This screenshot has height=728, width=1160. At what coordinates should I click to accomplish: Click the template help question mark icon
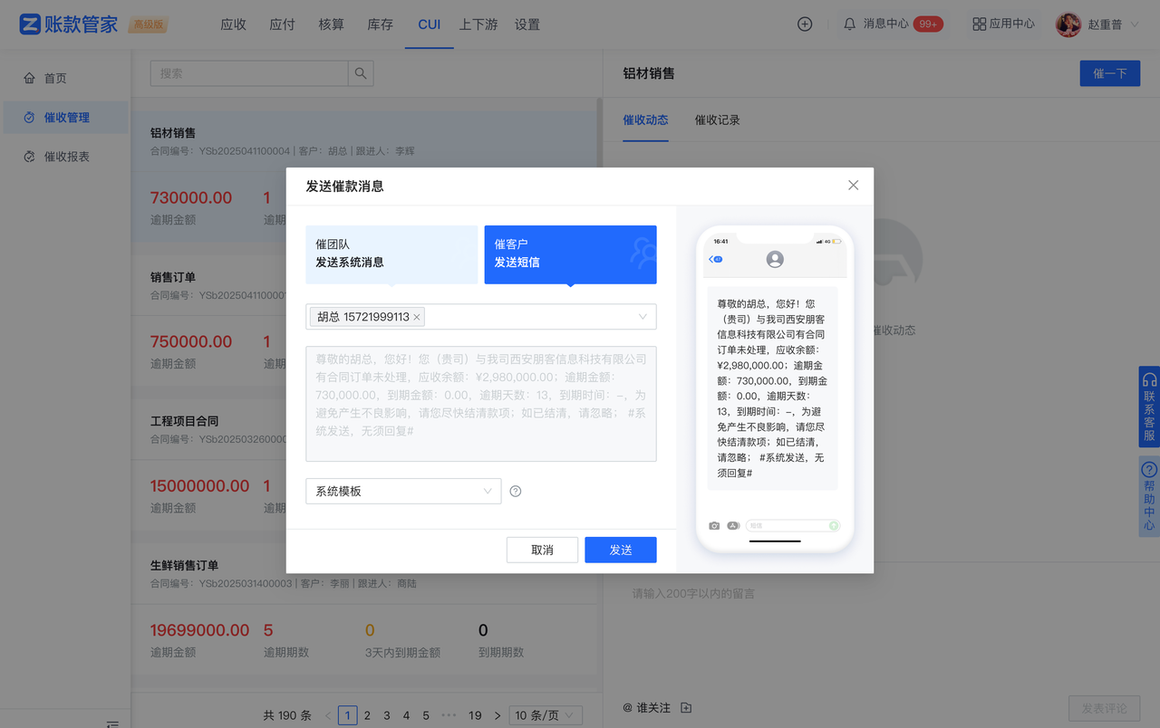coord(516,492)
